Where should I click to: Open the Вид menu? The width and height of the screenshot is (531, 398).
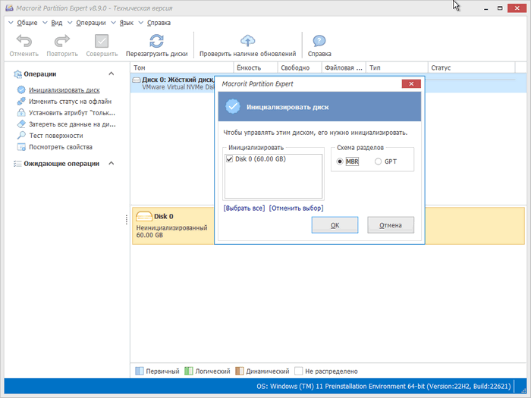point(56,23)
